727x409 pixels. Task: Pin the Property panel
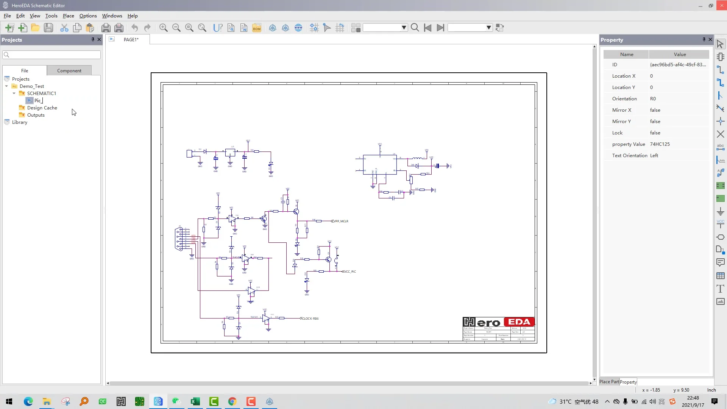pos(704,39)
